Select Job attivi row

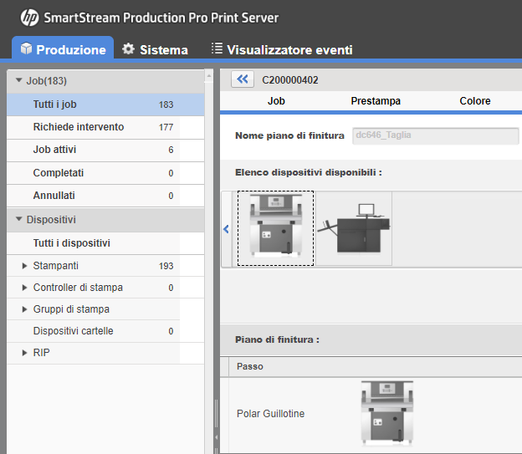pos(105,150)
